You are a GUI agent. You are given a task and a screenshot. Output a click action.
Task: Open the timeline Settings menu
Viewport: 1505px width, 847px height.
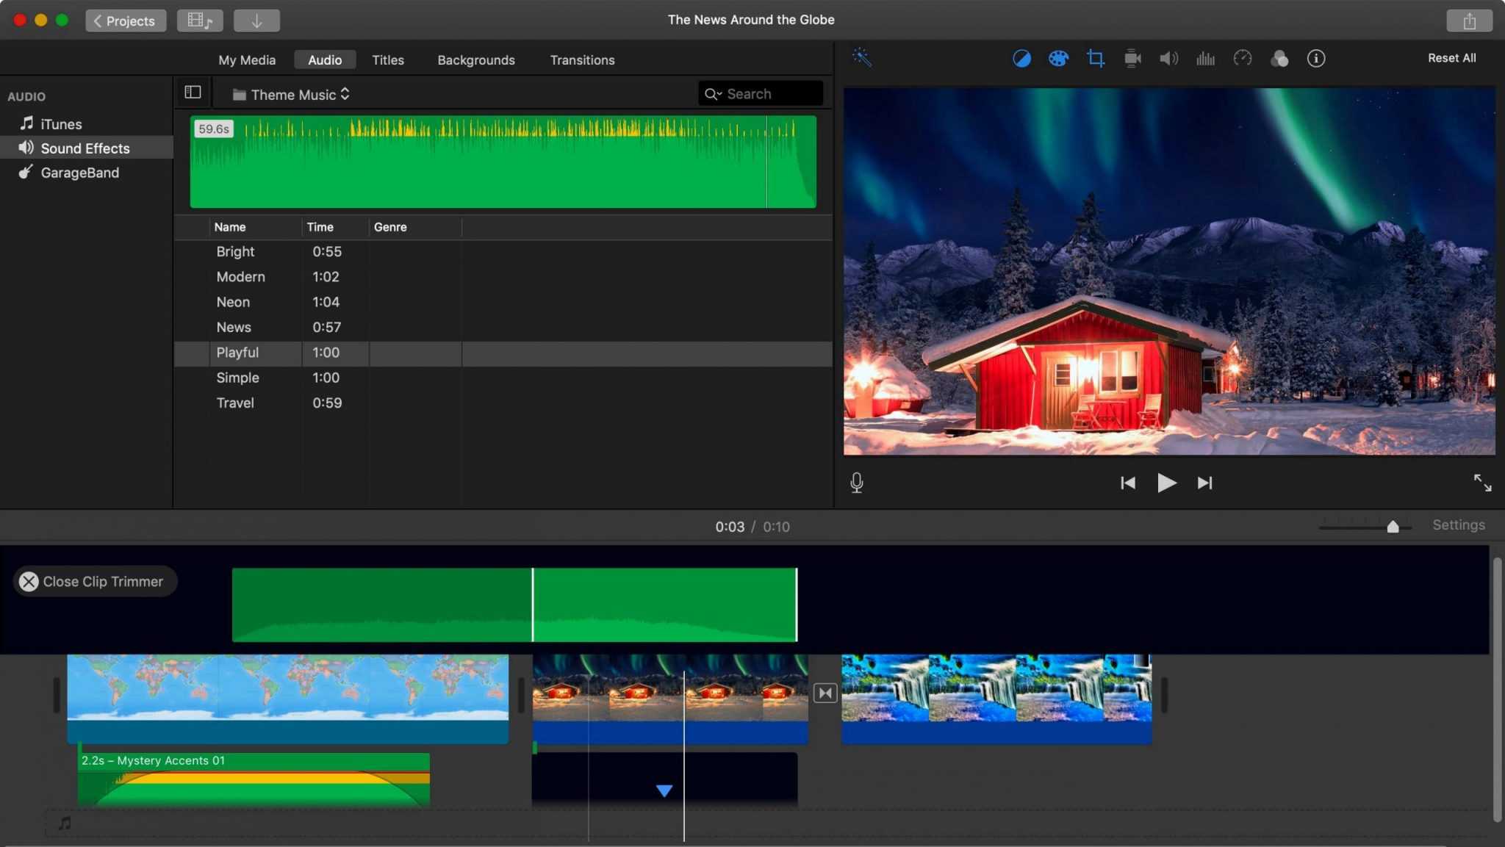(x=1458, y=525)
